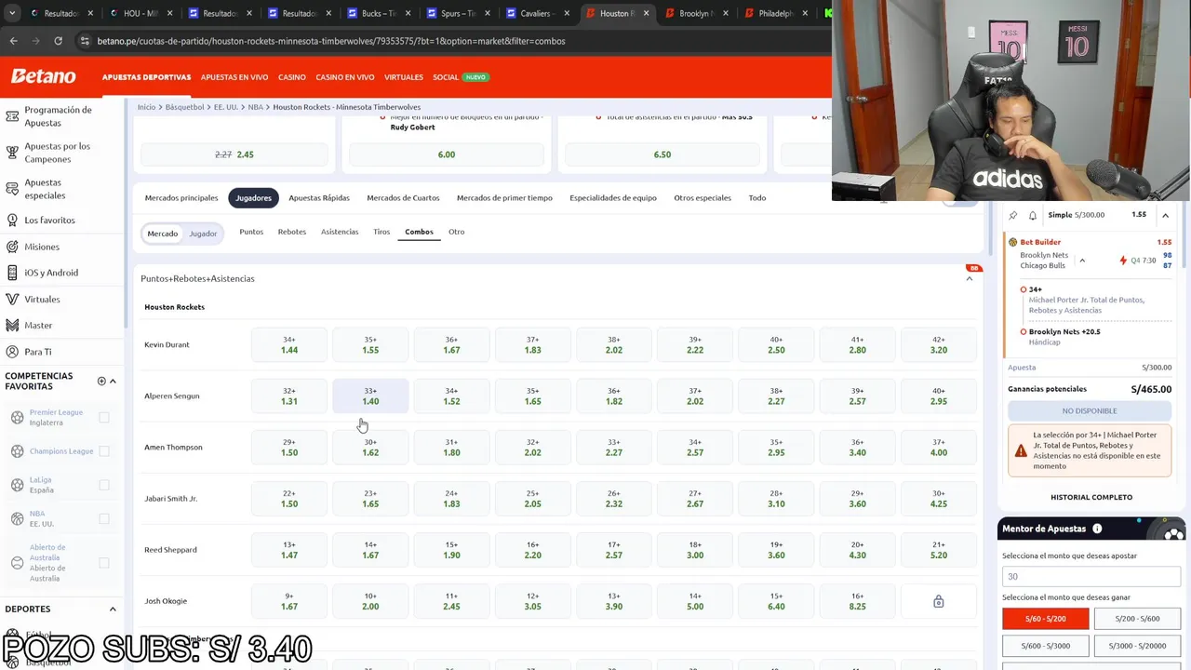
Task: Collapse the Deportes section
Action: coord(113,610)
